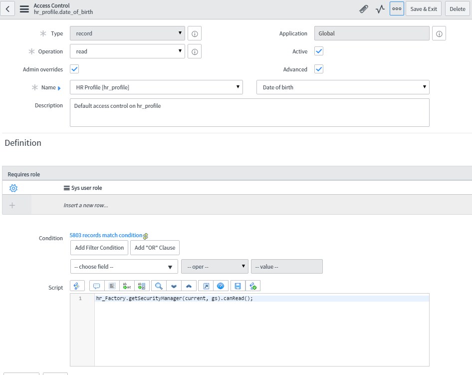
Task: Open the Requires role list settings gear
Action: (13, 188)
